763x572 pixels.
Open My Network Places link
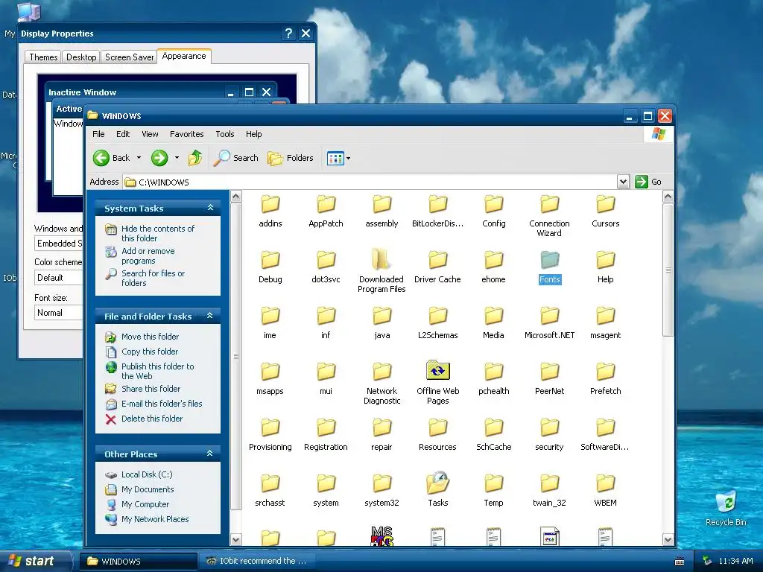(x=155, y=519)
